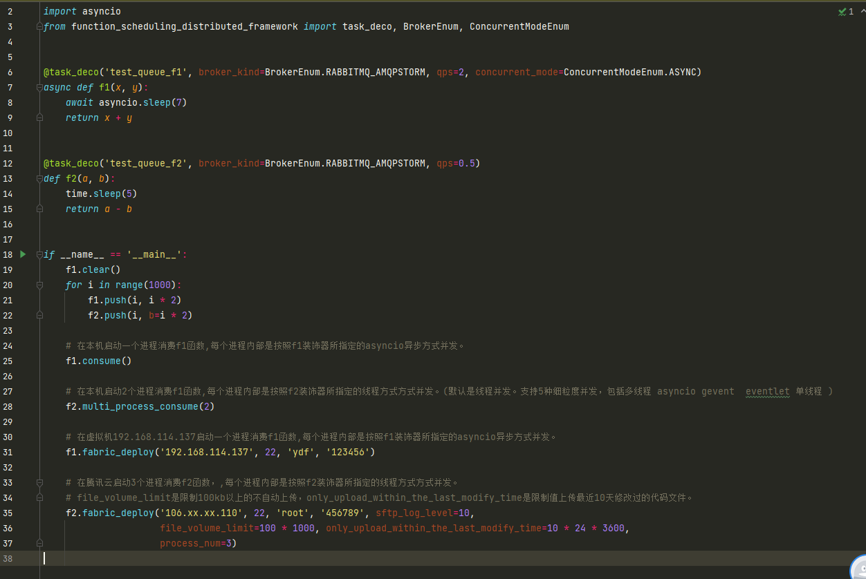Collapse the if __name__ block at line 18
The image size is (866, 579).
(x=39, y=254)
